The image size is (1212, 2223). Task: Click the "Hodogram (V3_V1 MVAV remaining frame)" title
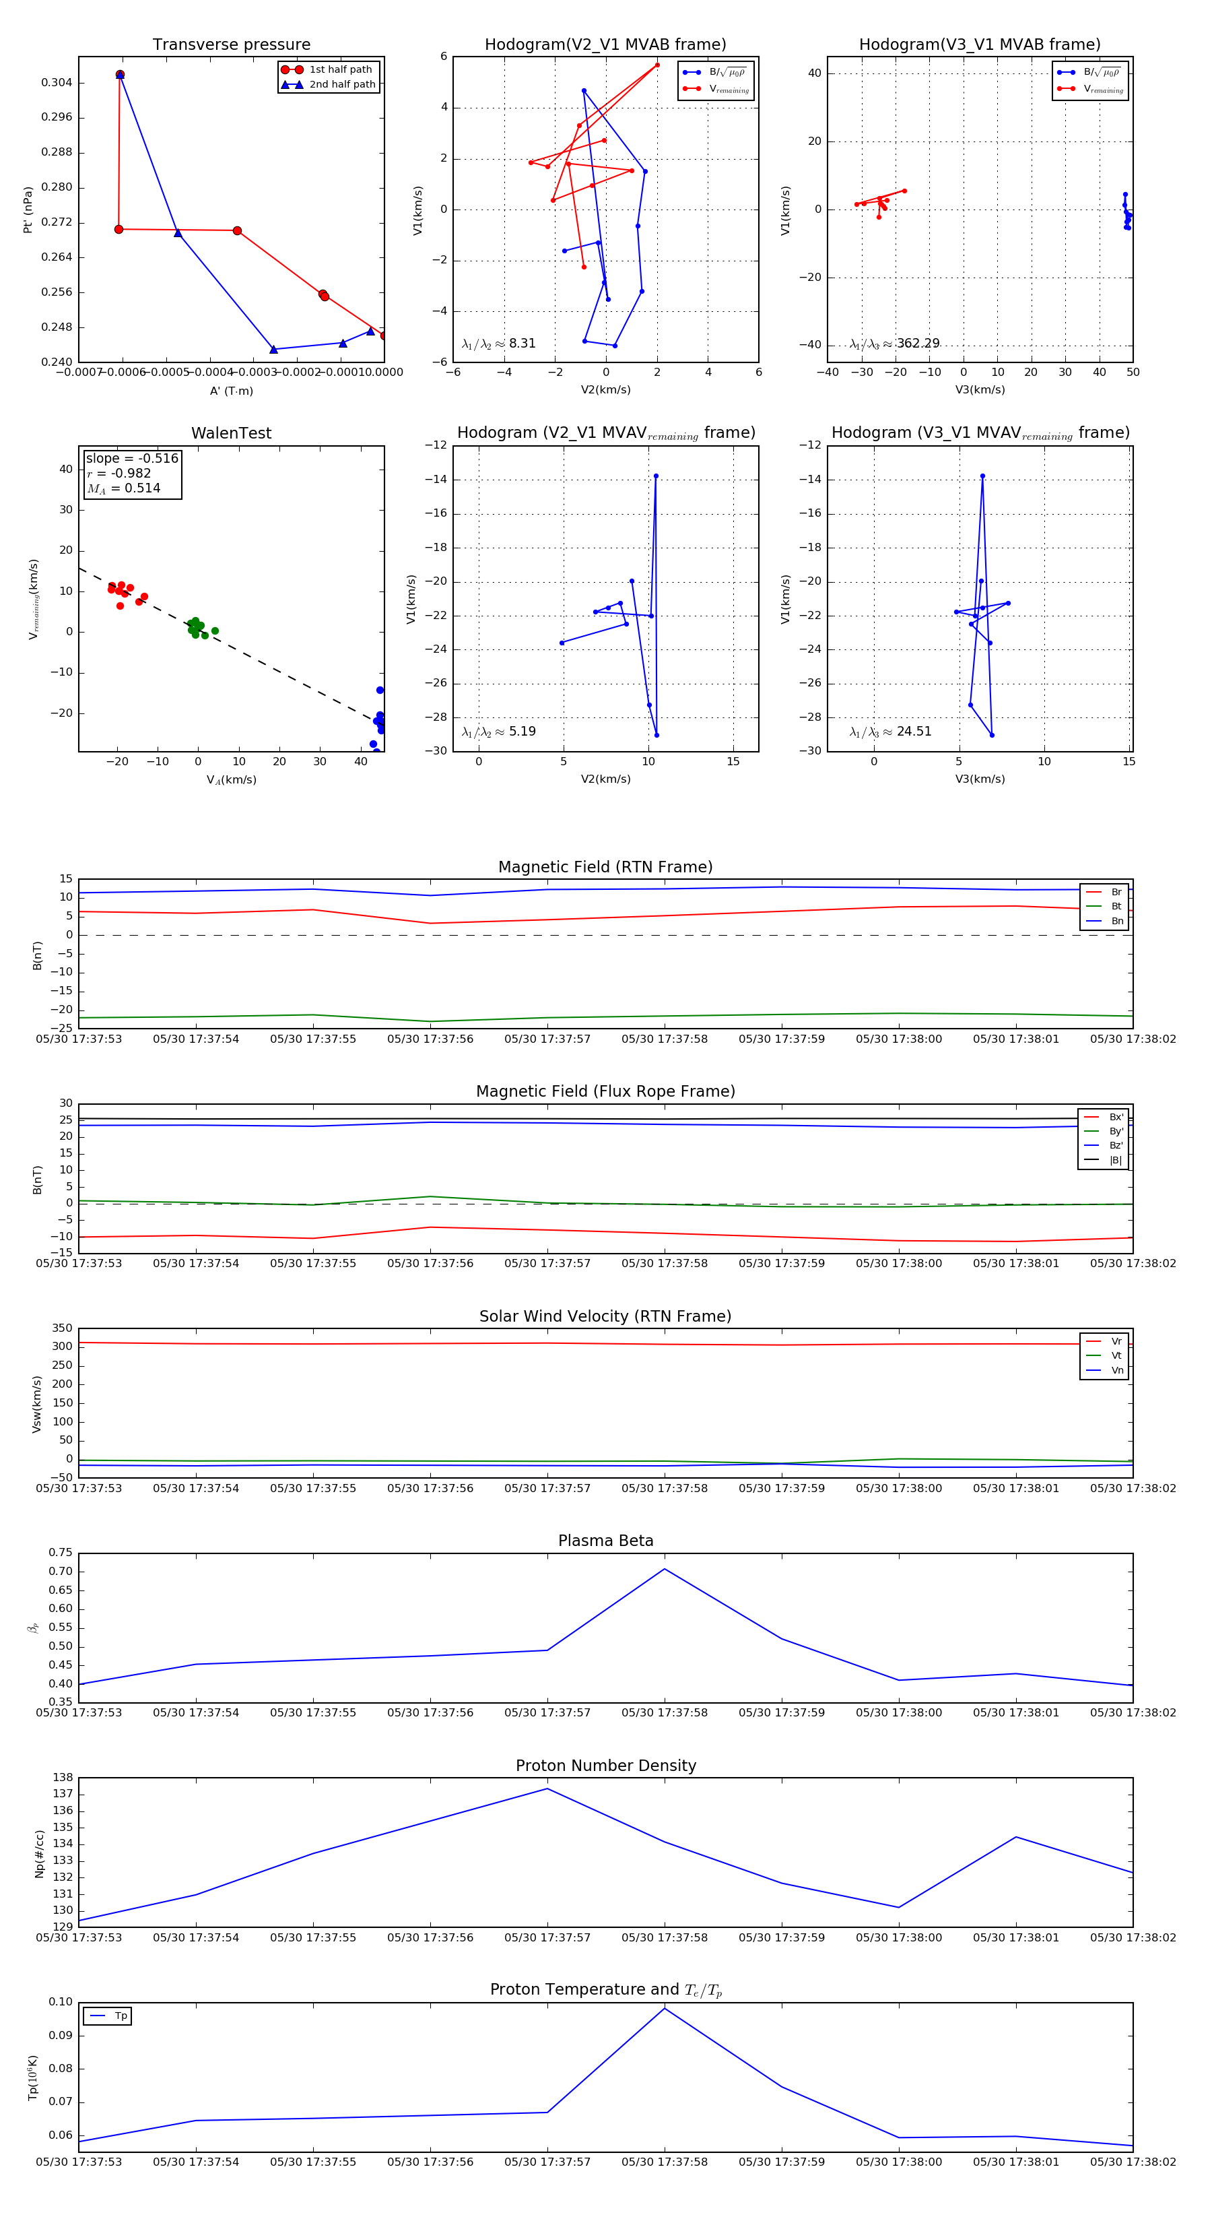980,433
